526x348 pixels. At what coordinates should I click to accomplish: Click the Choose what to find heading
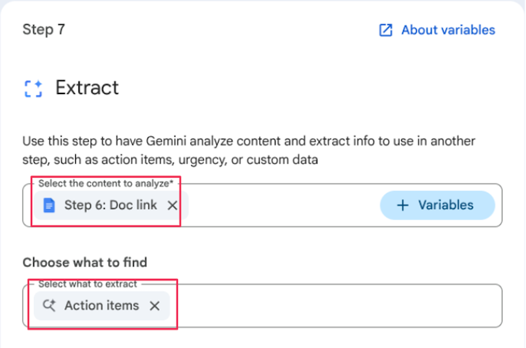[x=85, y=262]
